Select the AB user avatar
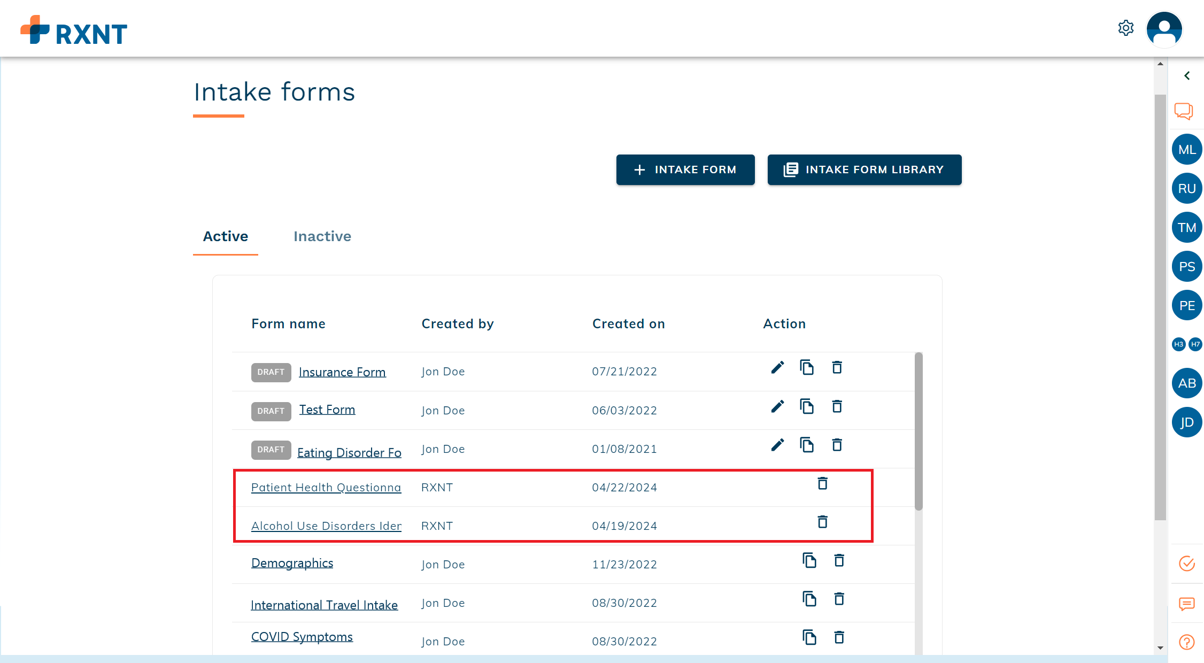This screenshot has width=1204, height=663. pyautogui.click(x=1187, y=383)
